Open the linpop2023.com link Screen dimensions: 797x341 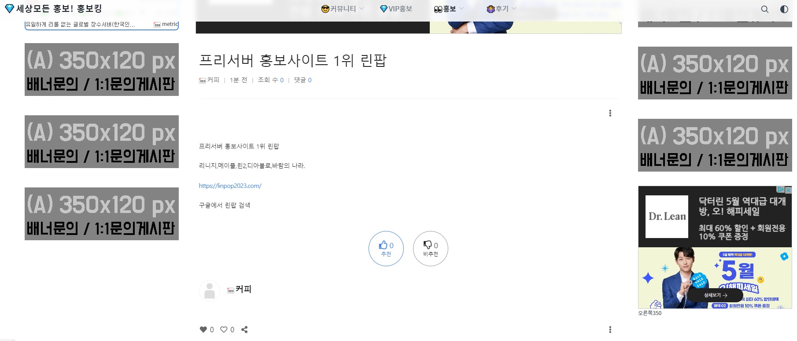click(230, 186)
